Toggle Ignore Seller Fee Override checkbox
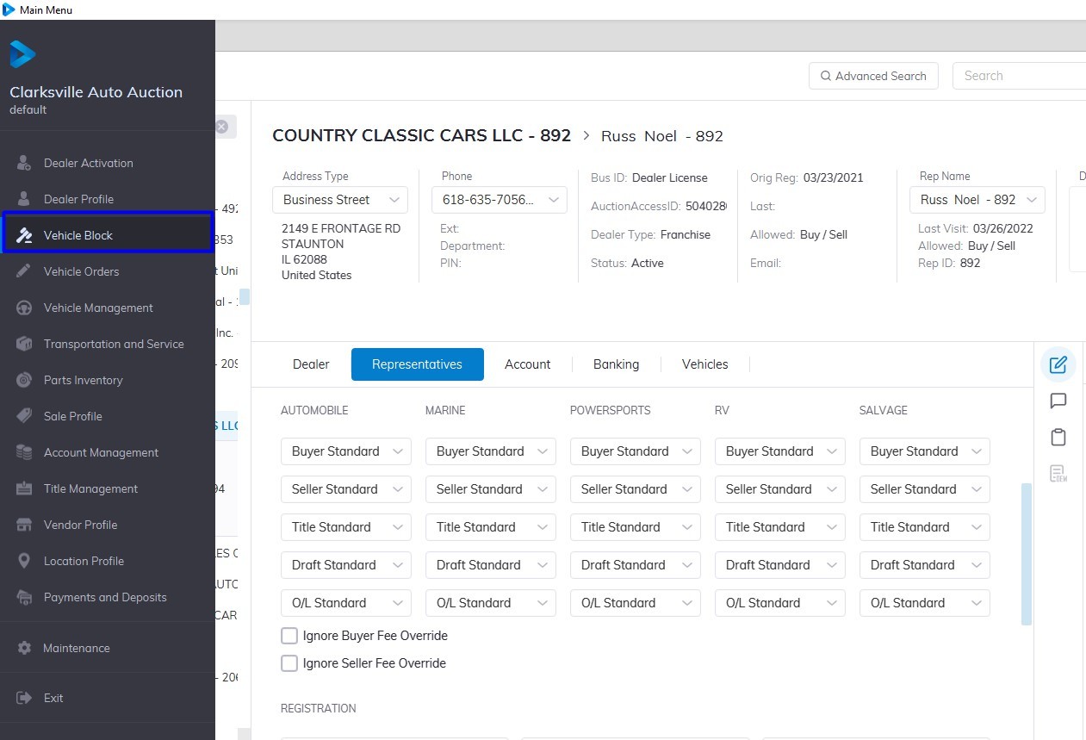Viewport: 1086px width, 740px height. 289,663
